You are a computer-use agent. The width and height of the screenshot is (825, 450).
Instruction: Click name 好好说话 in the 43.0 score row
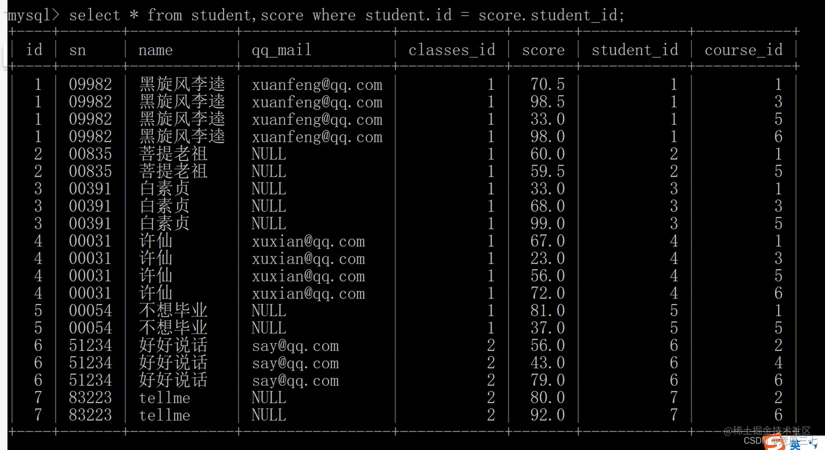coord(173,363)
